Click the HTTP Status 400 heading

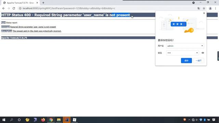[x=66, y=15]
